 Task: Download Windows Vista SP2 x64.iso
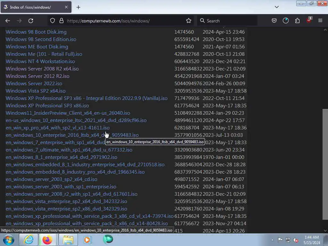[36, 91]
